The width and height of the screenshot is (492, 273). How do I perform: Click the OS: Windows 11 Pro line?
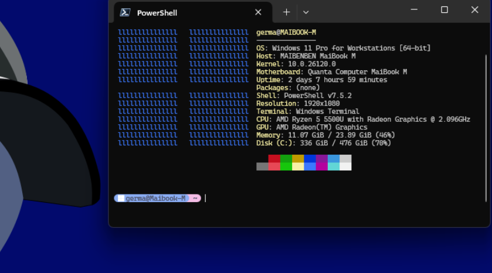pos(343,48)
